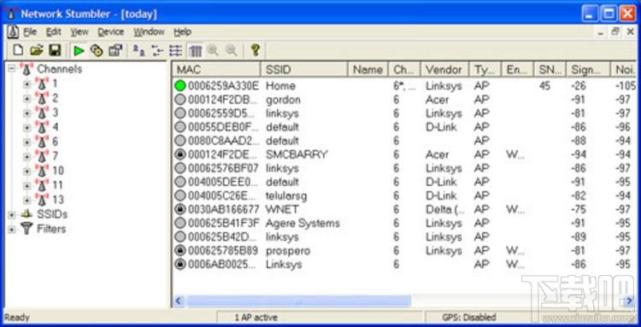Click the Save floppy disk icon
Viewport: 641px width, 327px height.
[55, 50]
